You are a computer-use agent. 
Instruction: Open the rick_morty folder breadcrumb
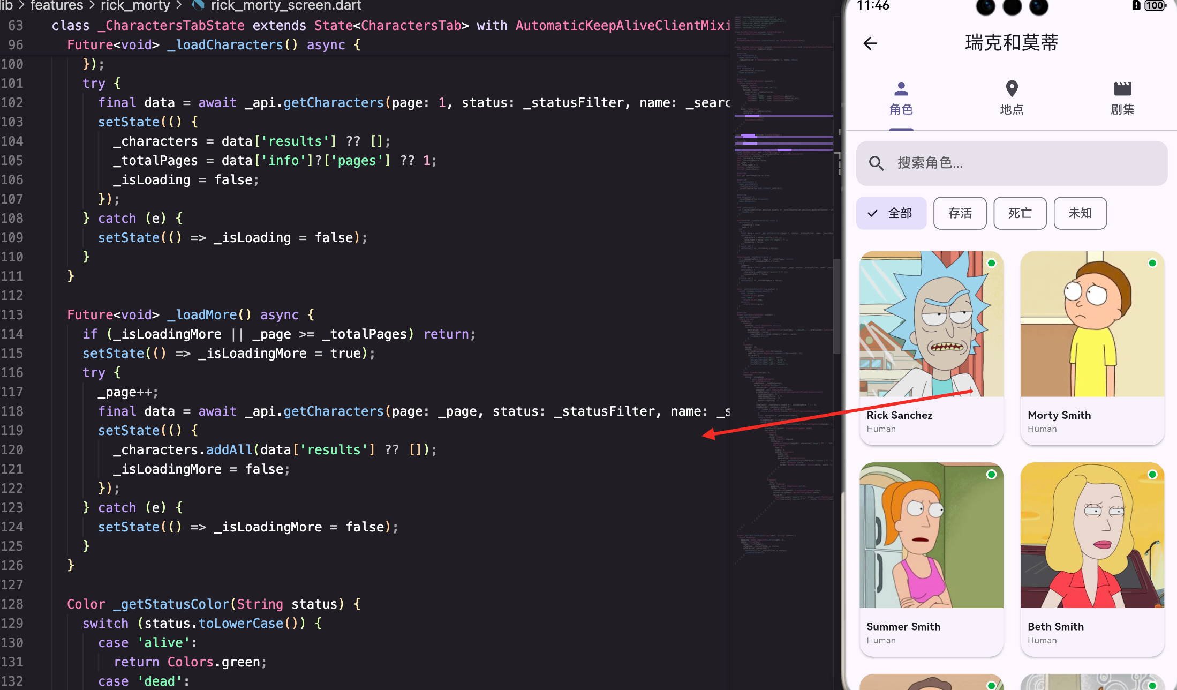135,5
